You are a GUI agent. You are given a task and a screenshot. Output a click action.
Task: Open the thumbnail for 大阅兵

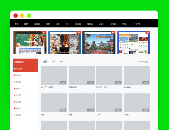109,103
